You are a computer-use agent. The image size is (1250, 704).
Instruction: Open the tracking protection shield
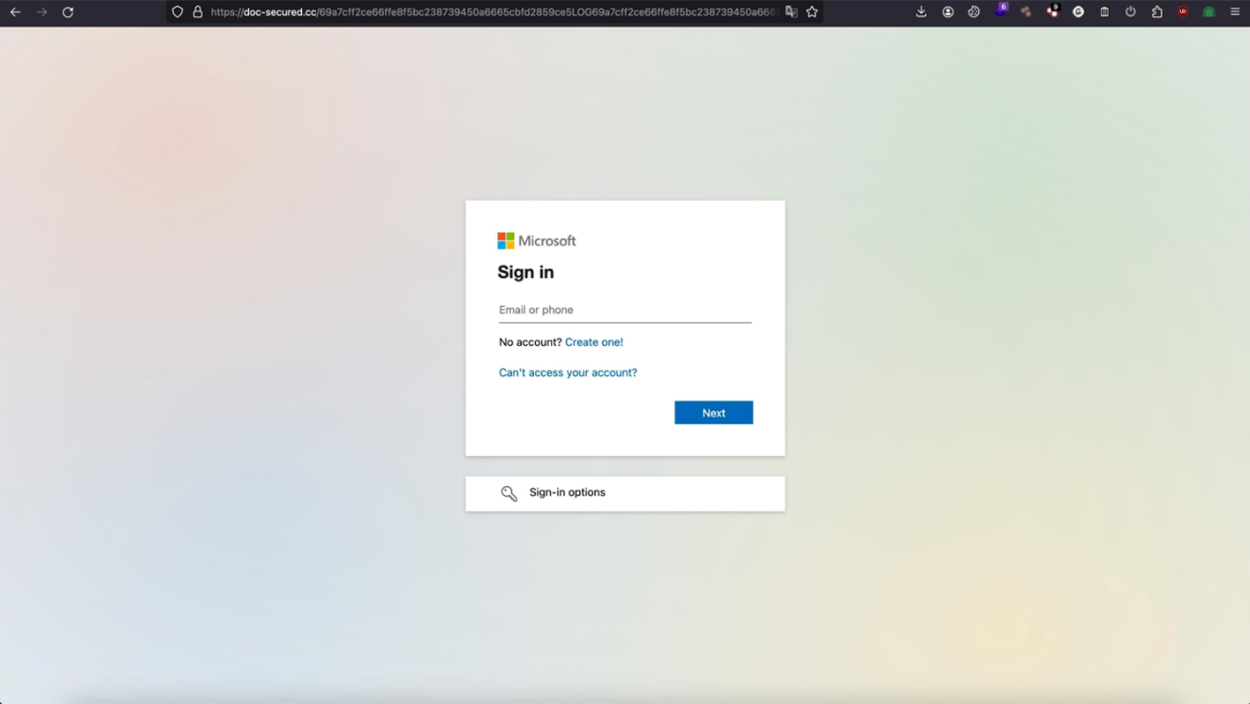[x=177, y=12]
